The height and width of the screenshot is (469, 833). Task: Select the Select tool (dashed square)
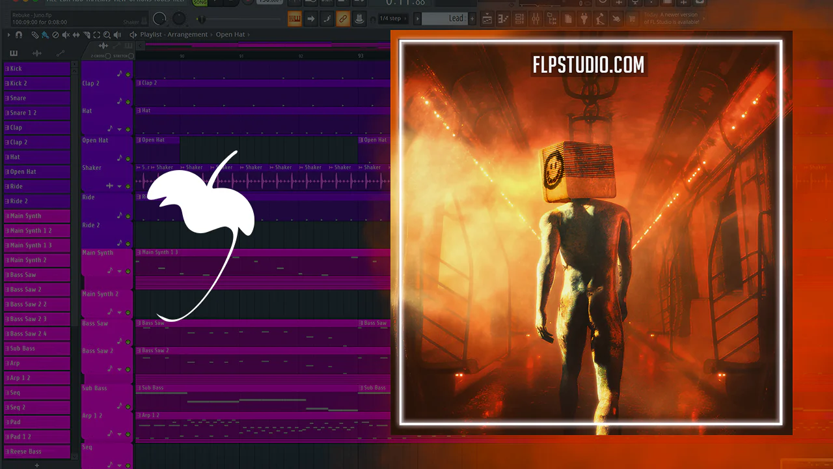tap(97, 35)
